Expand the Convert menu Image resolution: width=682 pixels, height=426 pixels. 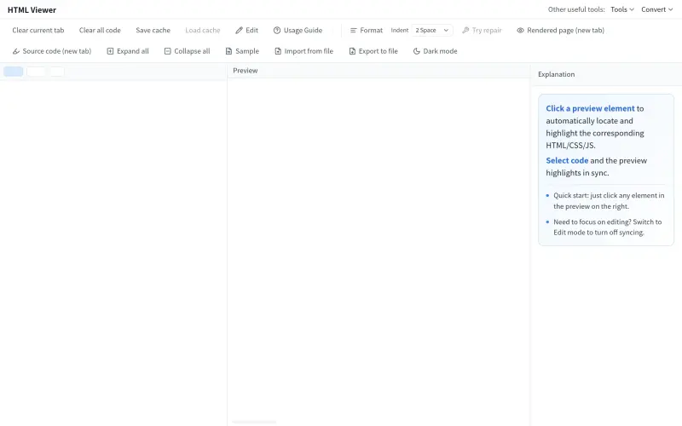657,9
